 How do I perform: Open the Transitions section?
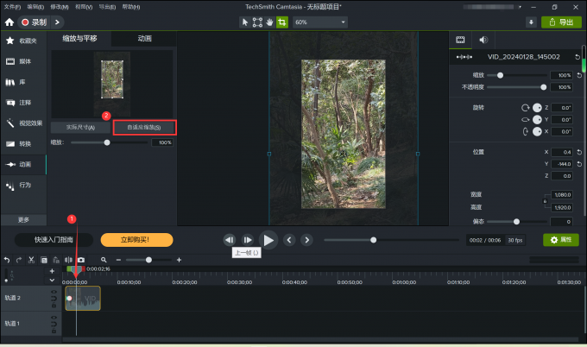pos(23,144)
